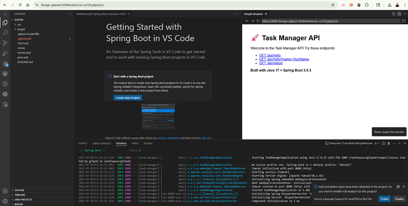Expand the src folder

tap(42, 24)
